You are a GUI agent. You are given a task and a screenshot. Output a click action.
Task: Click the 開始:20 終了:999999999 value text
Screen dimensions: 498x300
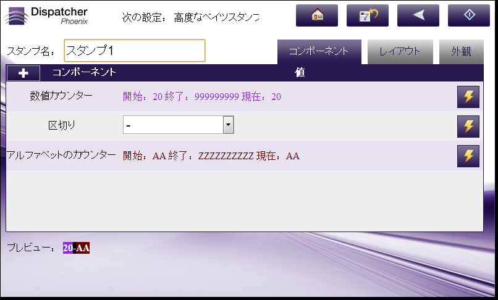click(202, 96)
